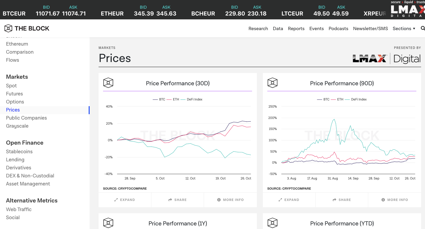Go to Ethereum in sidebar
The image size is (425, 229).
click(17, 44)
